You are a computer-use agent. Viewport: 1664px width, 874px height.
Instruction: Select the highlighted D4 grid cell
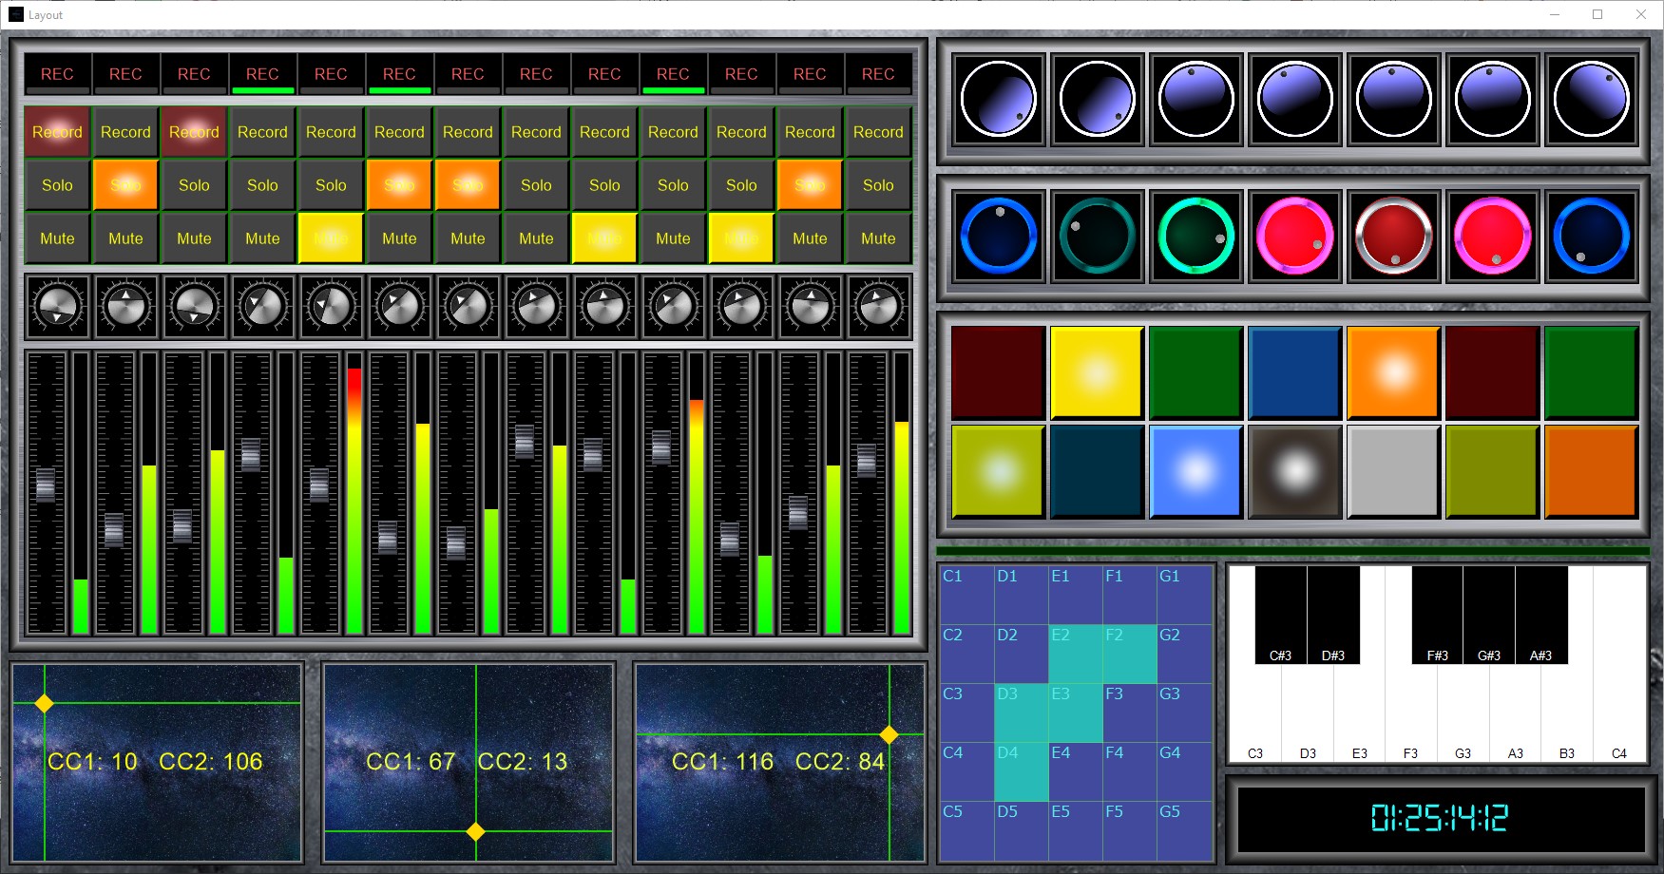(x=1022, y=771)
